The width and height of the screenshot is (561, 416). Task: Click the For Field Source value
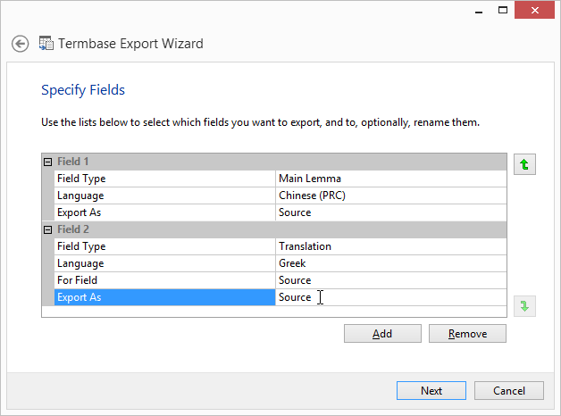point(393,280)
